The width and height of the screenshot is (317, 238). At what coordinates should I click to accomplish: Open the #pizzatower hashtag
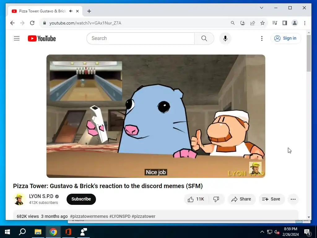point(144,216)
